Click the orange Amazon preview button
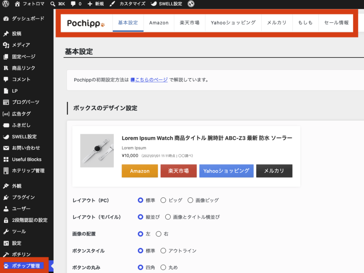This screenshot has width=364, height=273. tap(140, 171)
